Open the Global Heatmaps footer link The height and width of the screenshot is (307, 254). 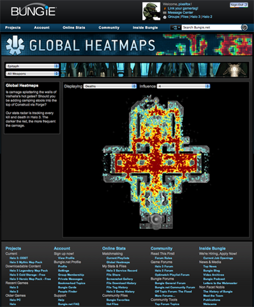(118, 262)
